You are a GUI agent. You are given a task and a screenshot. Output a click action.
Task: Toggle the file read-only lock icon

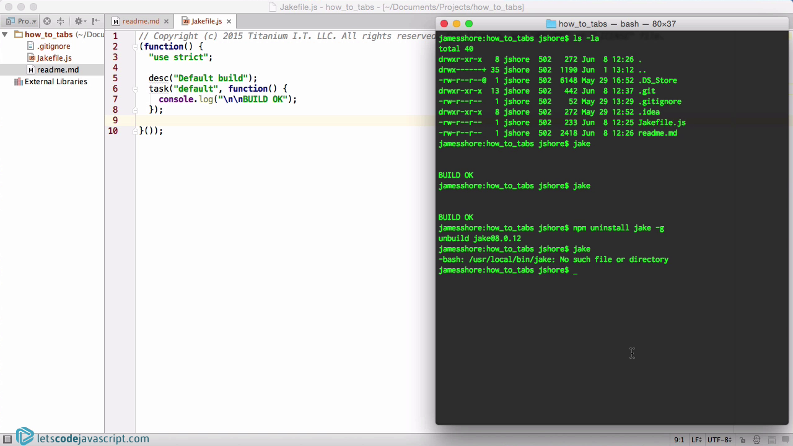coord(742,440)
